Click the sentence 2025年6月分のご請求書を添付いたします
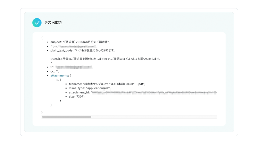The width and height of the screenshot is (258, 143). 106,59
